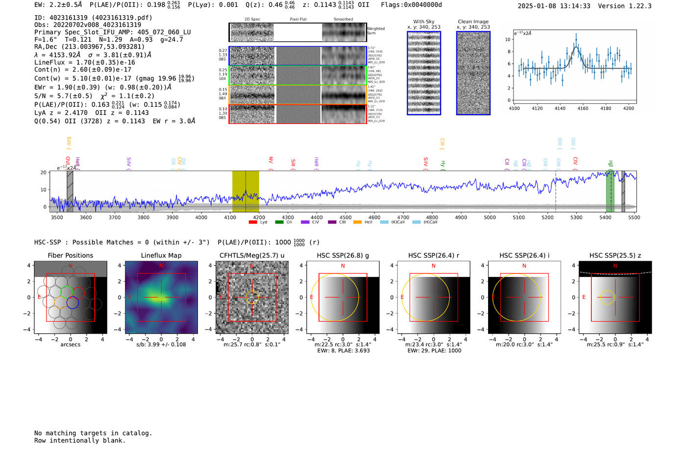
Task: Click the s/b: 3.99 +/- 0.108 caption
Action: pos(161,345)
